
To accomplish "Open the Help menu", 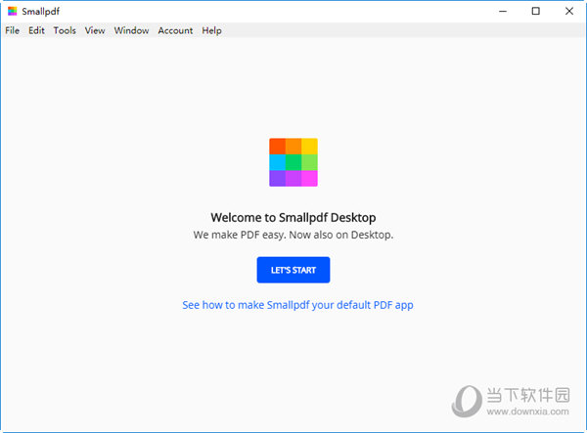I will [x=212, y=30].
